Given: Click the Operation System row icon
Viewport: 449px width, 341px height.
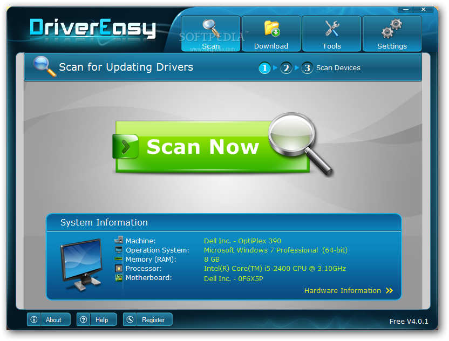Looking at the screenshot, I should click(119, 250).
